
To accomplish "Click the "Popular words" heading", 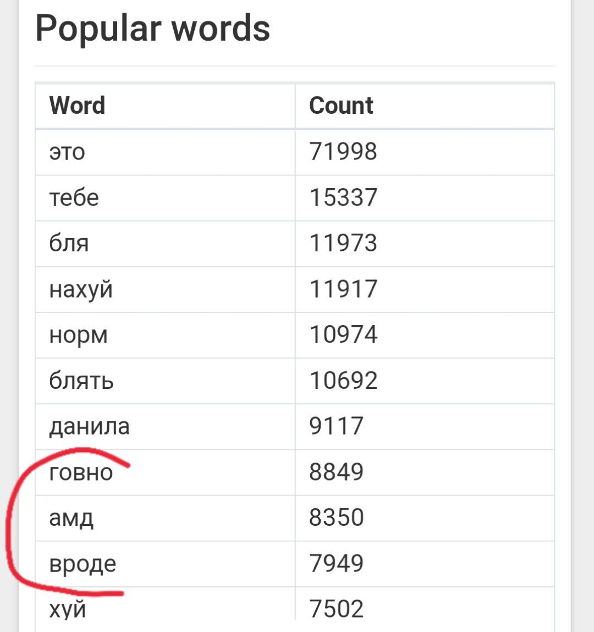I will pos(153,28).
